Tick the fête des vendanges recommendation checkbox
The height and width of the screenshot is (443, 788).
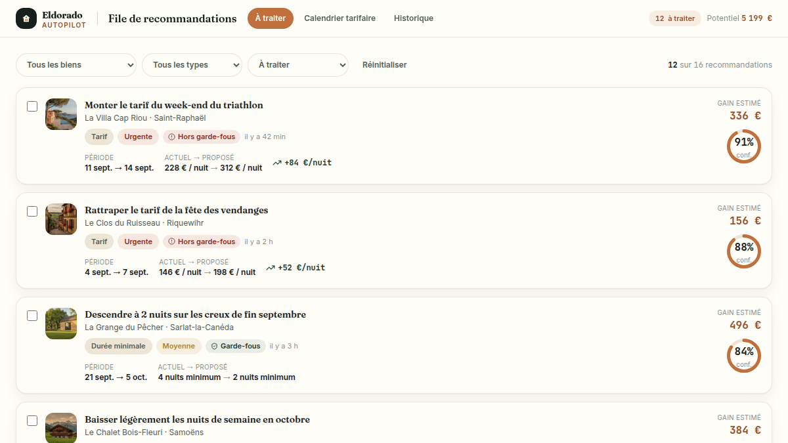point(32,211)
